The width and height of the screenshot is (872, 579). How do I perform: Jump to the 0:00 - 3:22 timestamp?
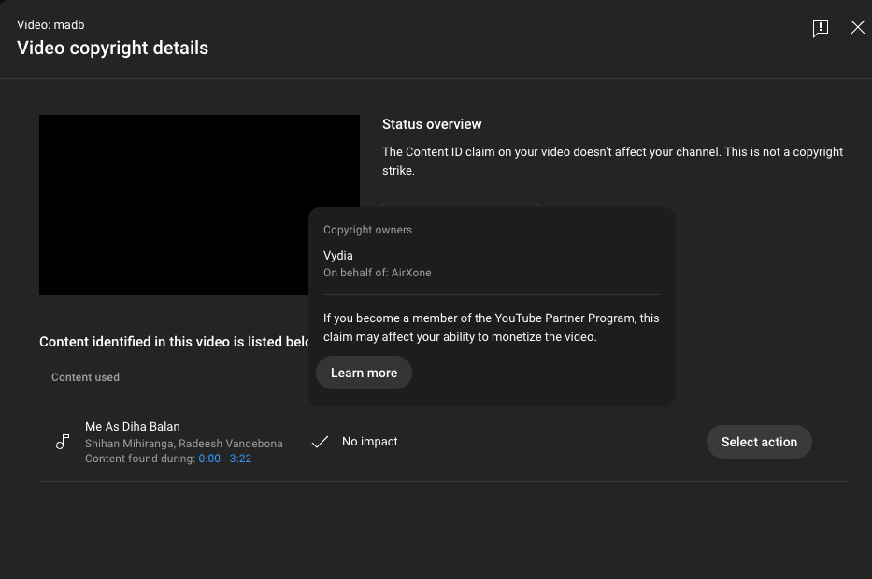(224, 459)
